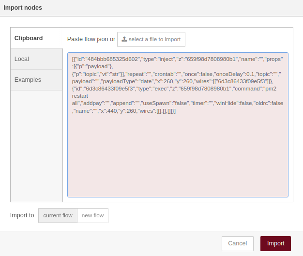Cancel the import dialog
This screenshot has height=256, width=303.
click(x=237, y=243)
